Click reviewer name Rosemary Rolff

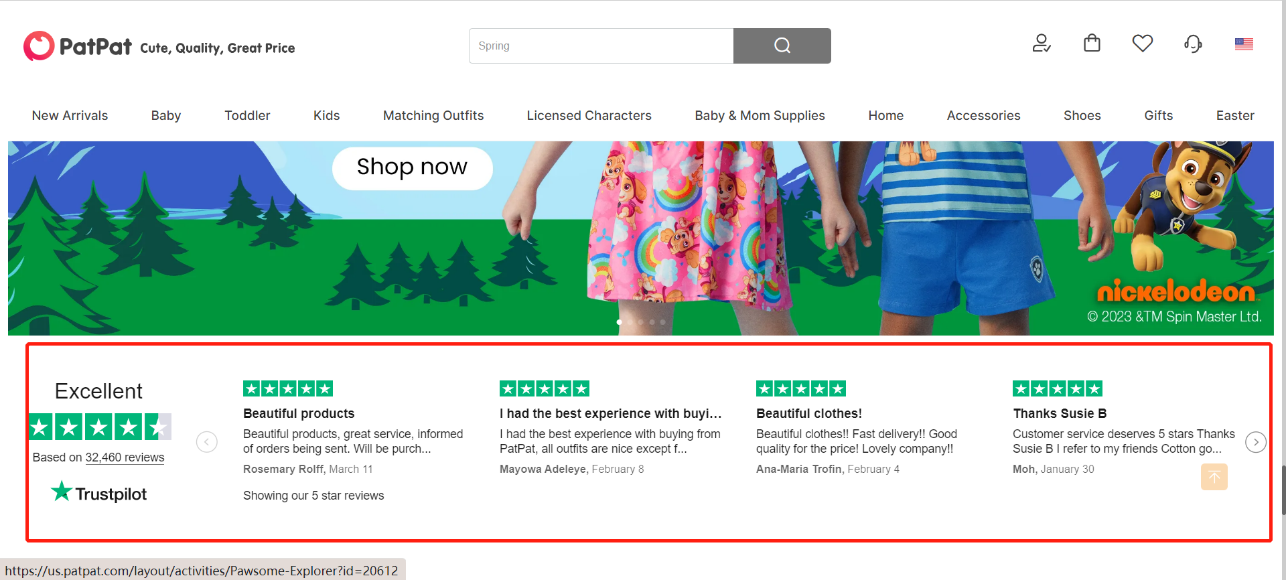[283, 469]
